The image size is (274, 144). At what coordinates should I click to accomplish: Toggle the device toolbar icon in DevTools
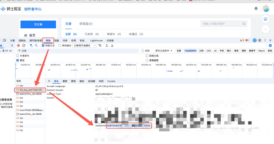click(x=4, y=40)
